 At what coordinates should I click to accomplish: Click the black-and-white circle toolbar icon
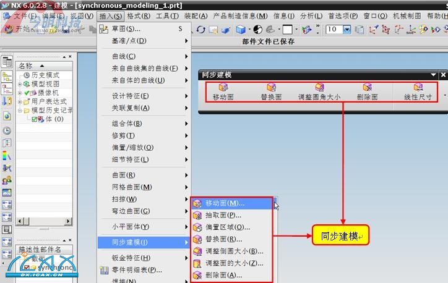pyautogui.click(x=257, y=30)
